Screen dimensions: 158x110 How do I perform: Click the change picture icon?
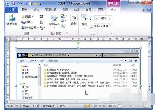[42, 22]
